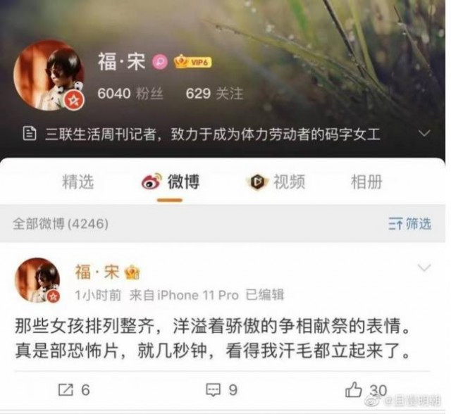This screenshot has width=451, height=414.
Task: Tap the large profile avatar photo
Action: (49, 75)
